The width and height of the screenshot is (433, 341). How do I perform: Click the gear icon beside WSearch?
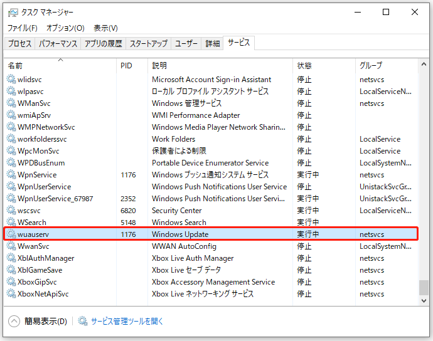pyautogui.click(x=11, y=222)
